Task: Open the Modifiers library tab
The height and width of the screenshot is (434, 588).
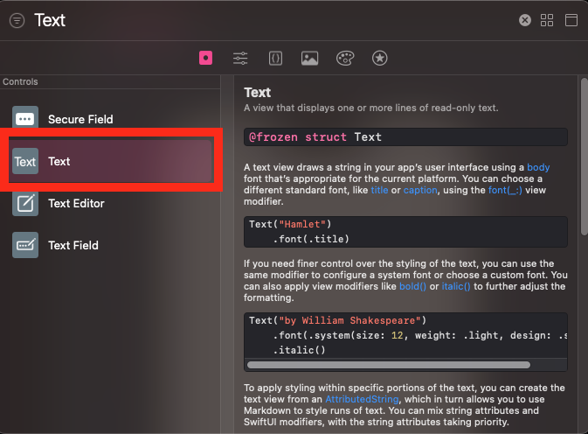Action: [x=240, y=59]
